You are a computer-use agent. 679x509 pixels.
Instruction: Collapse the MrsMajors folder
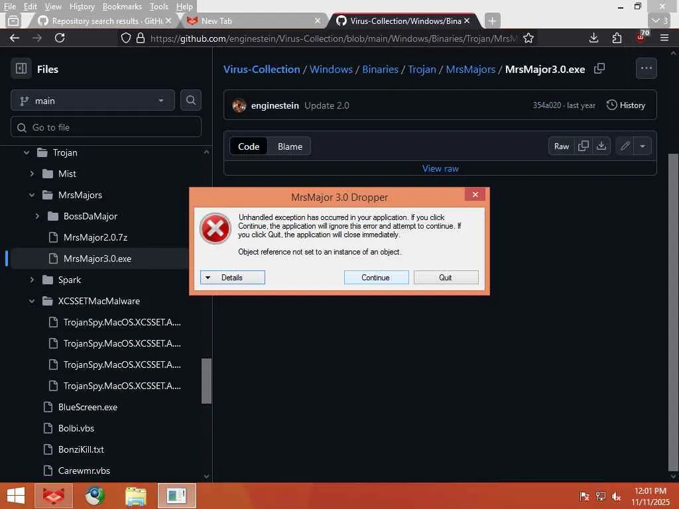click(x=32, y=196)
